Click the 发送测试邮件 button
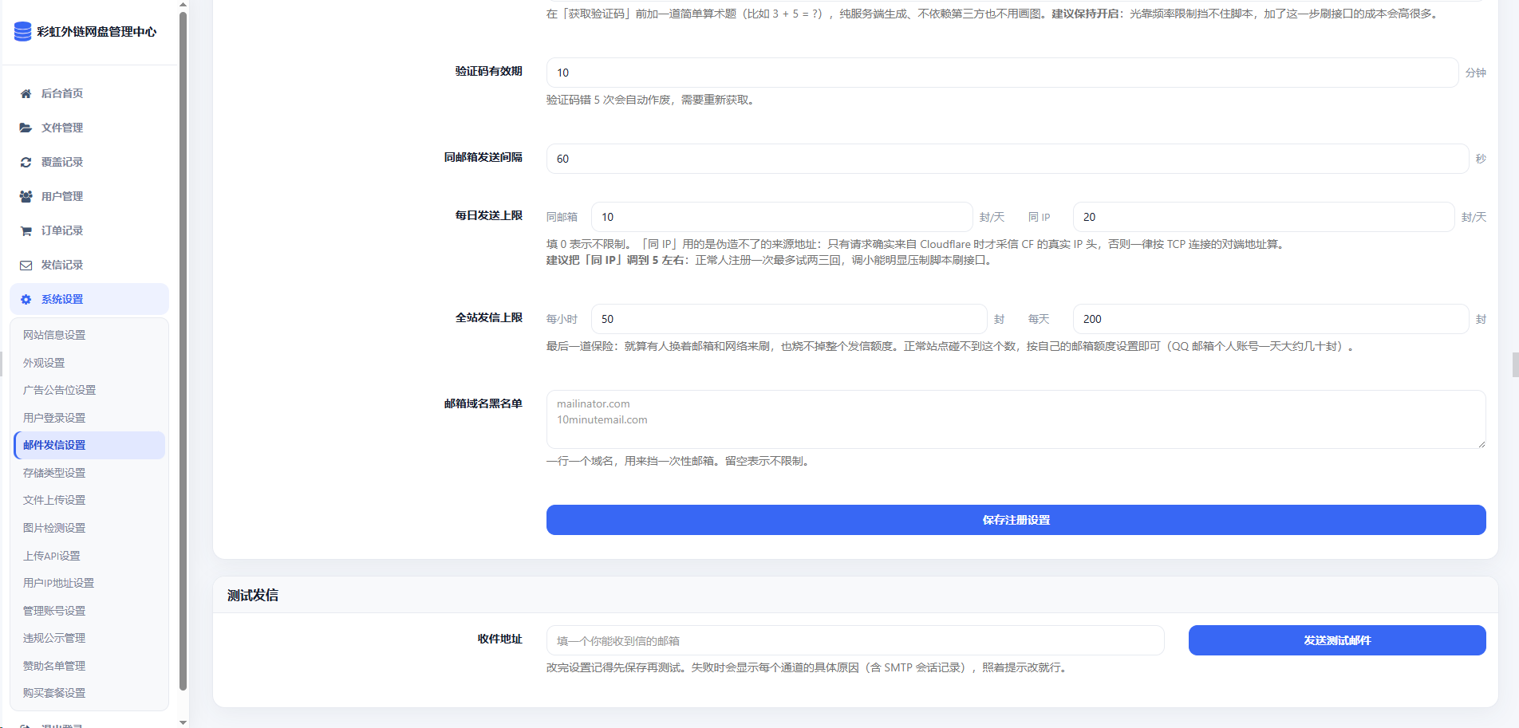Image resolution: width=1519 pixels, height=728 pixels. coord(1337,640)
